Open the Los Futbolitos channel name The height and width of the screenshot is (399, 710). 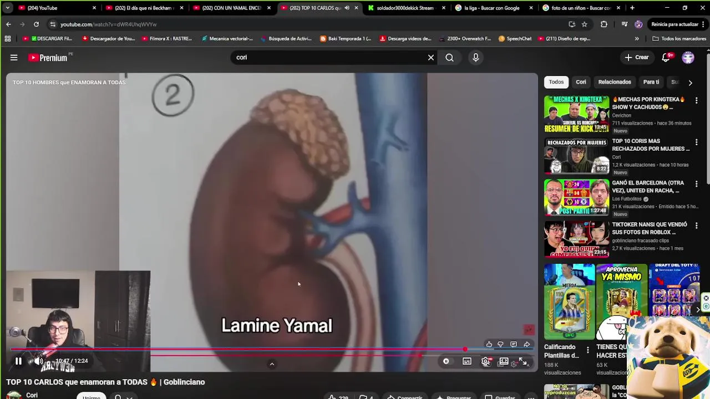tap(627, 199)
